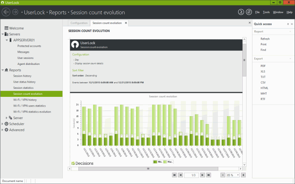Open the Help menu
The image size is (295, 184).
tap(290, 12)
